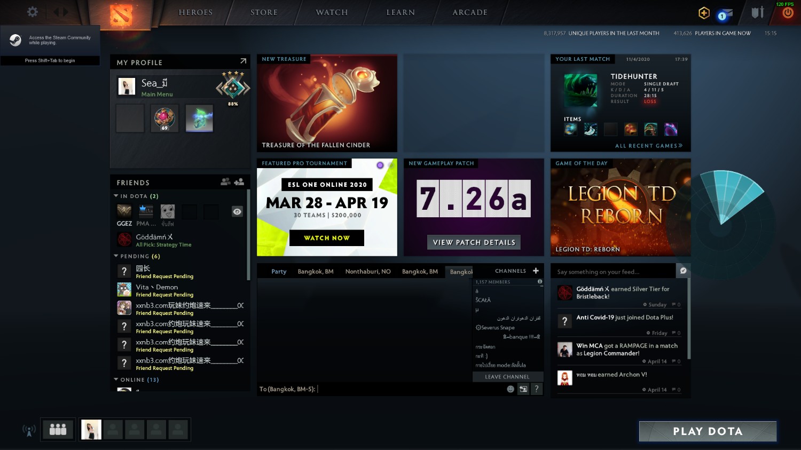Click the forward navigation arrow
801x450 pixels.
[65, 12]
